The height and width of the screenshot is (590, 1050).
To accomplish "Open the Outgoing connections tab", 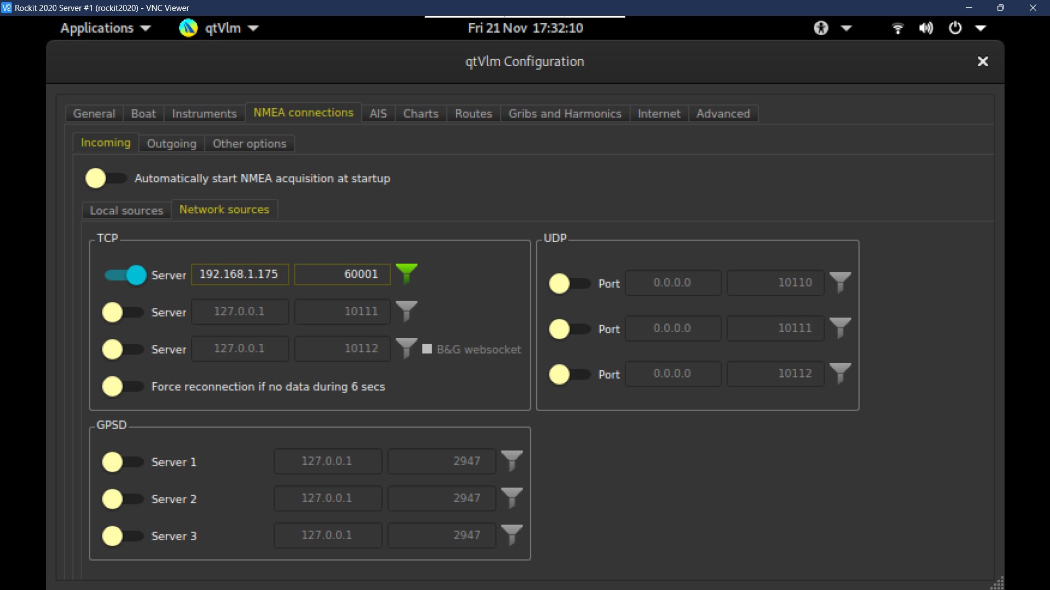I will tap(171, 143).
